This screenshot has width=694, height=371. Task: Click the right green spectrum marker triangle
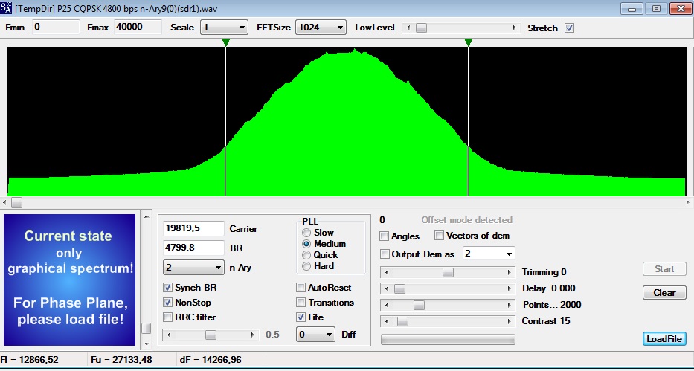[x=469, y=42]
